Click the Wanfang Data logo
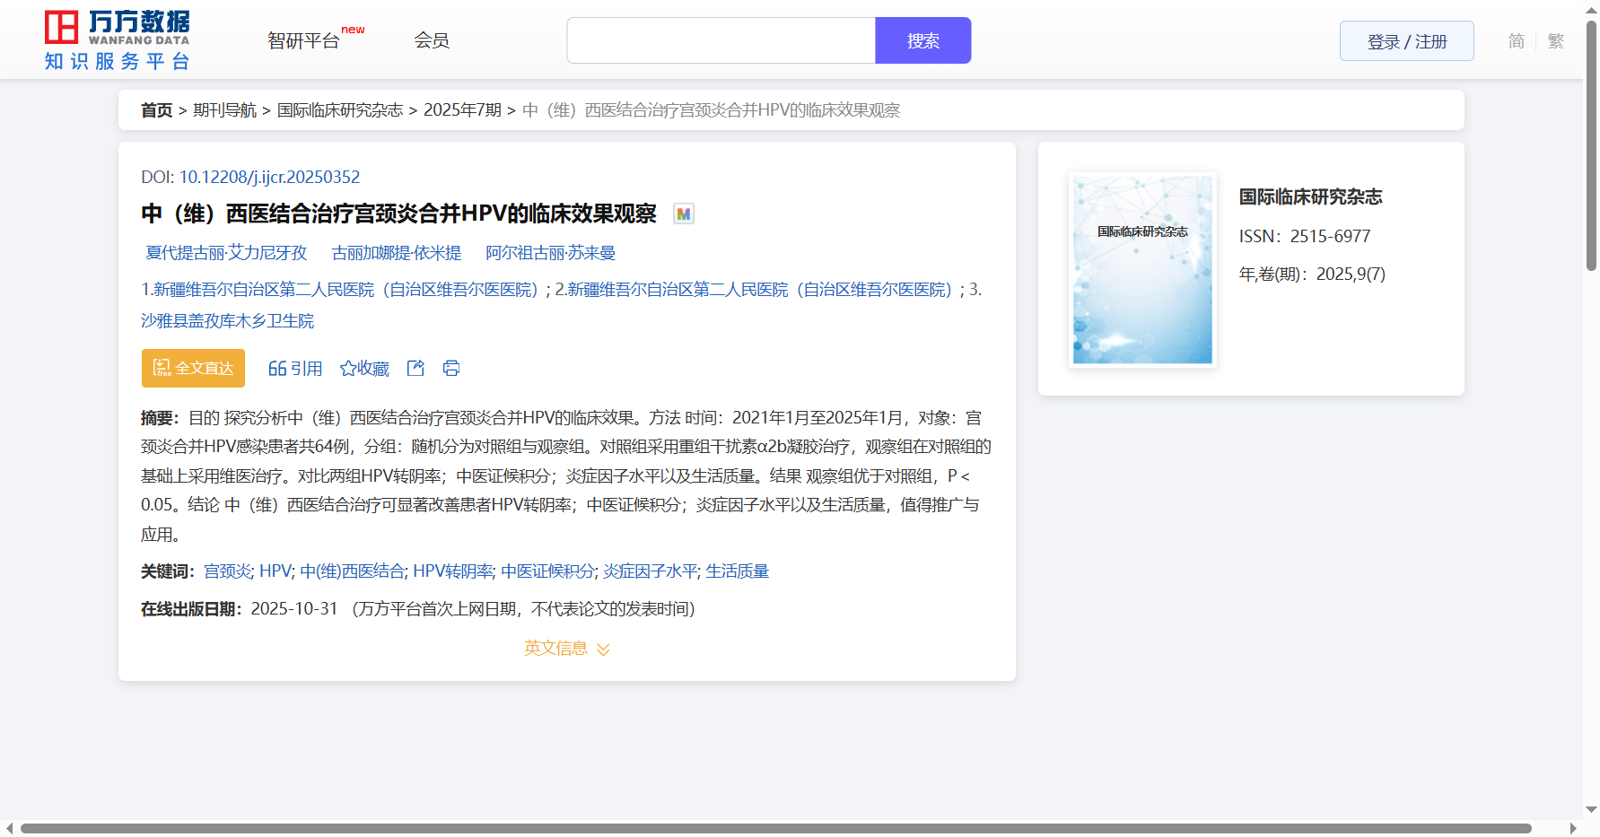 click(x=117, y=40)
